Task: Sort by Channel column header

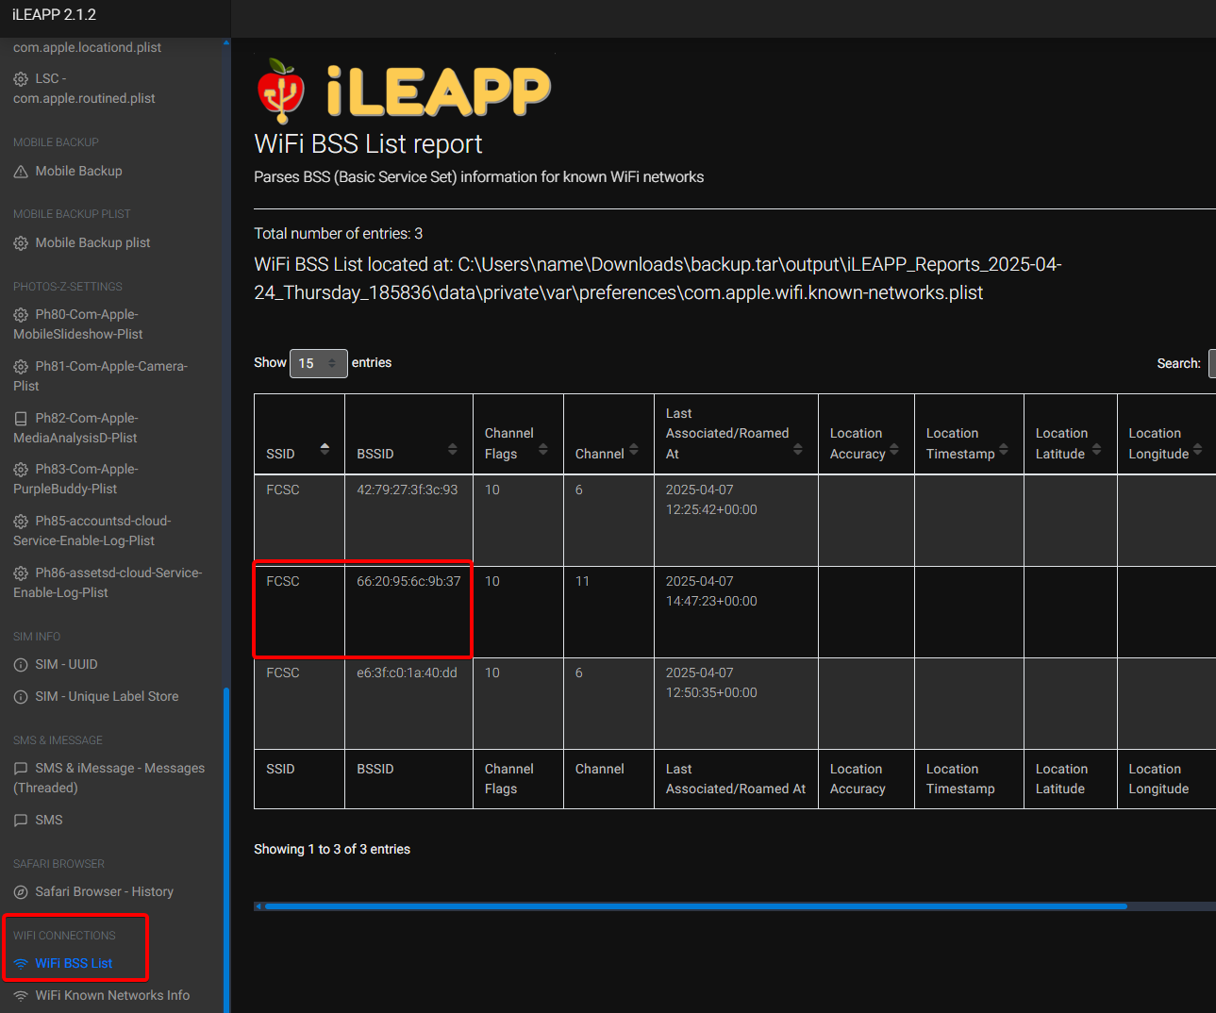Action: coord(608,434)
